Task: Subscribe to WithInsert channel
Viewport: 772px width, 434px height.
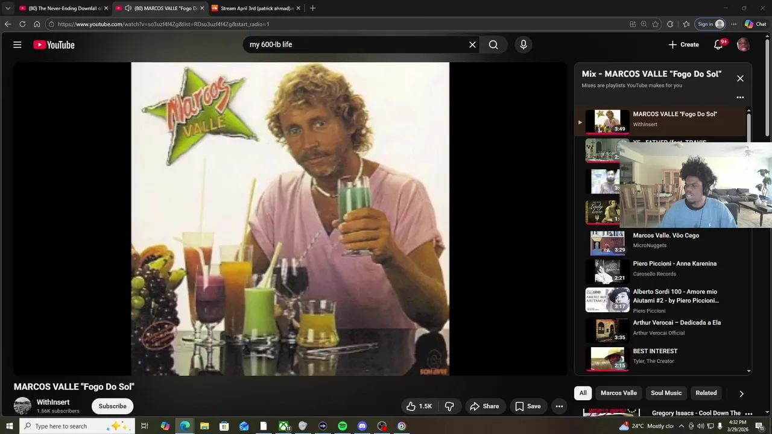Action: coord(113,406)
